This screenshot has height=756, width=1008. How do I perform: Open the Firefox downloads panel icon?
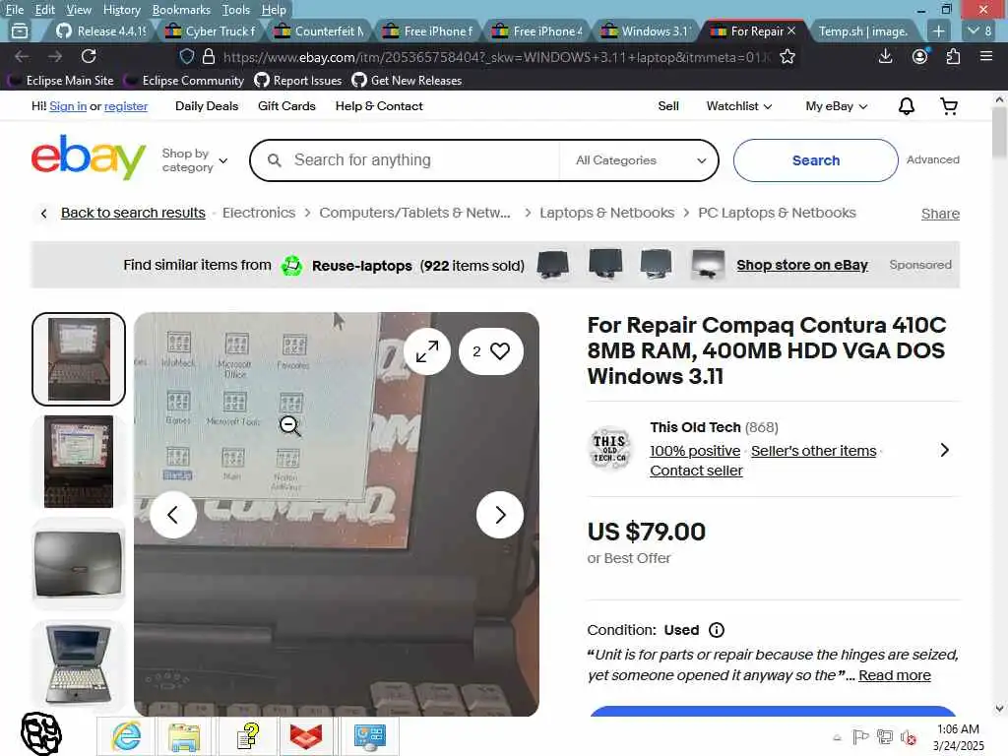tap(885, 56)
